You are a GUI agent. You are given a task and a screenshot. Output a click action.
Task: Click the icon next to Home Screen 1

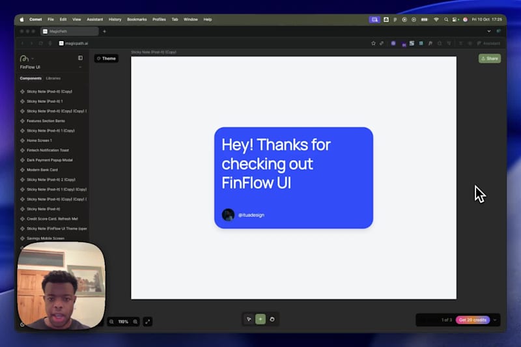22,141
